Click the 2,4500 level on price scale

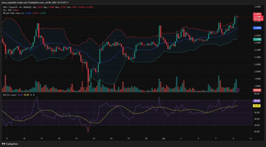coord(257,7)
